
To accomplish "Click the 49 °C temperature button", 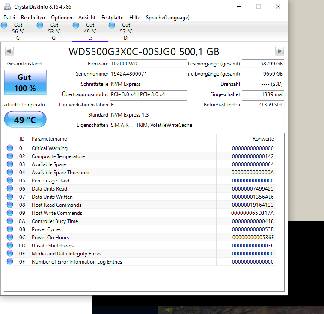I will pos(25,120).
